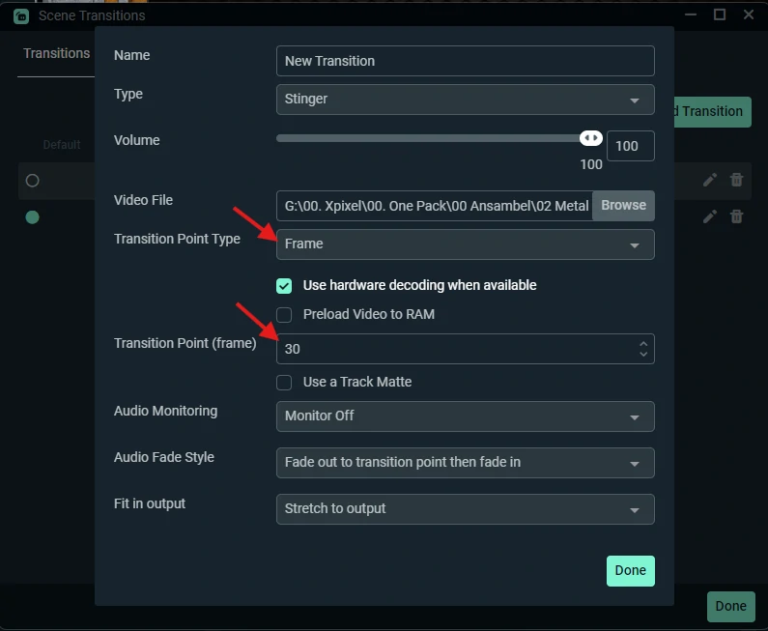
Task: Click Browse to choose video file
Action: (x=623, y=205)
